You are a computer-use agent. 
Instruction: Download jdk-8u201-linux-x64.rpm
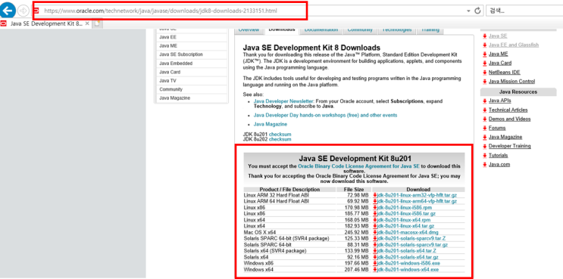point(404,220)
